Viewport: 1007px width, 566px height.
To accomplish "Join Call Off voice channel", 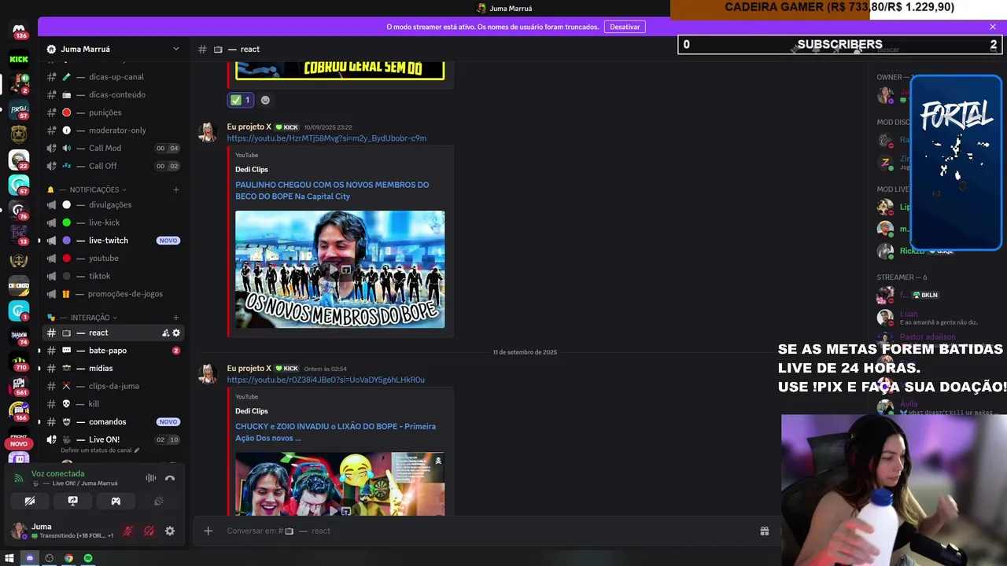I will click(113, 166).
